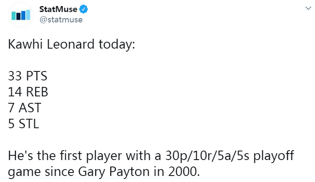The image size is (315, 182).
Task: Select the "Kawhi Leonard today:" line
Action: coord(72,44)
